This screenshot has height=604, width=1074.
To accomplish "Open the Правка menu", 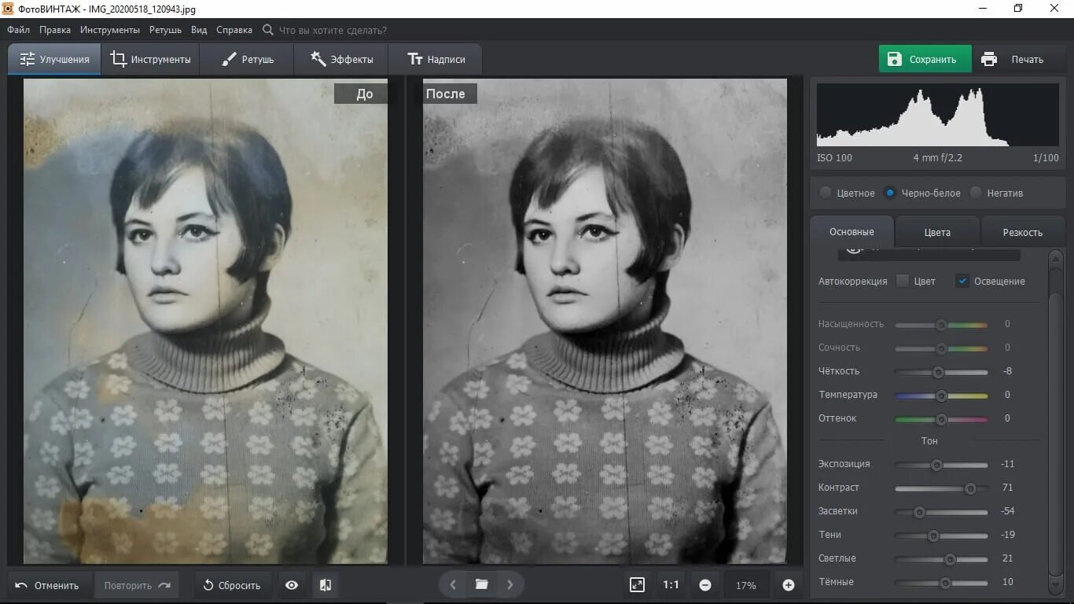I will point(55,30).
